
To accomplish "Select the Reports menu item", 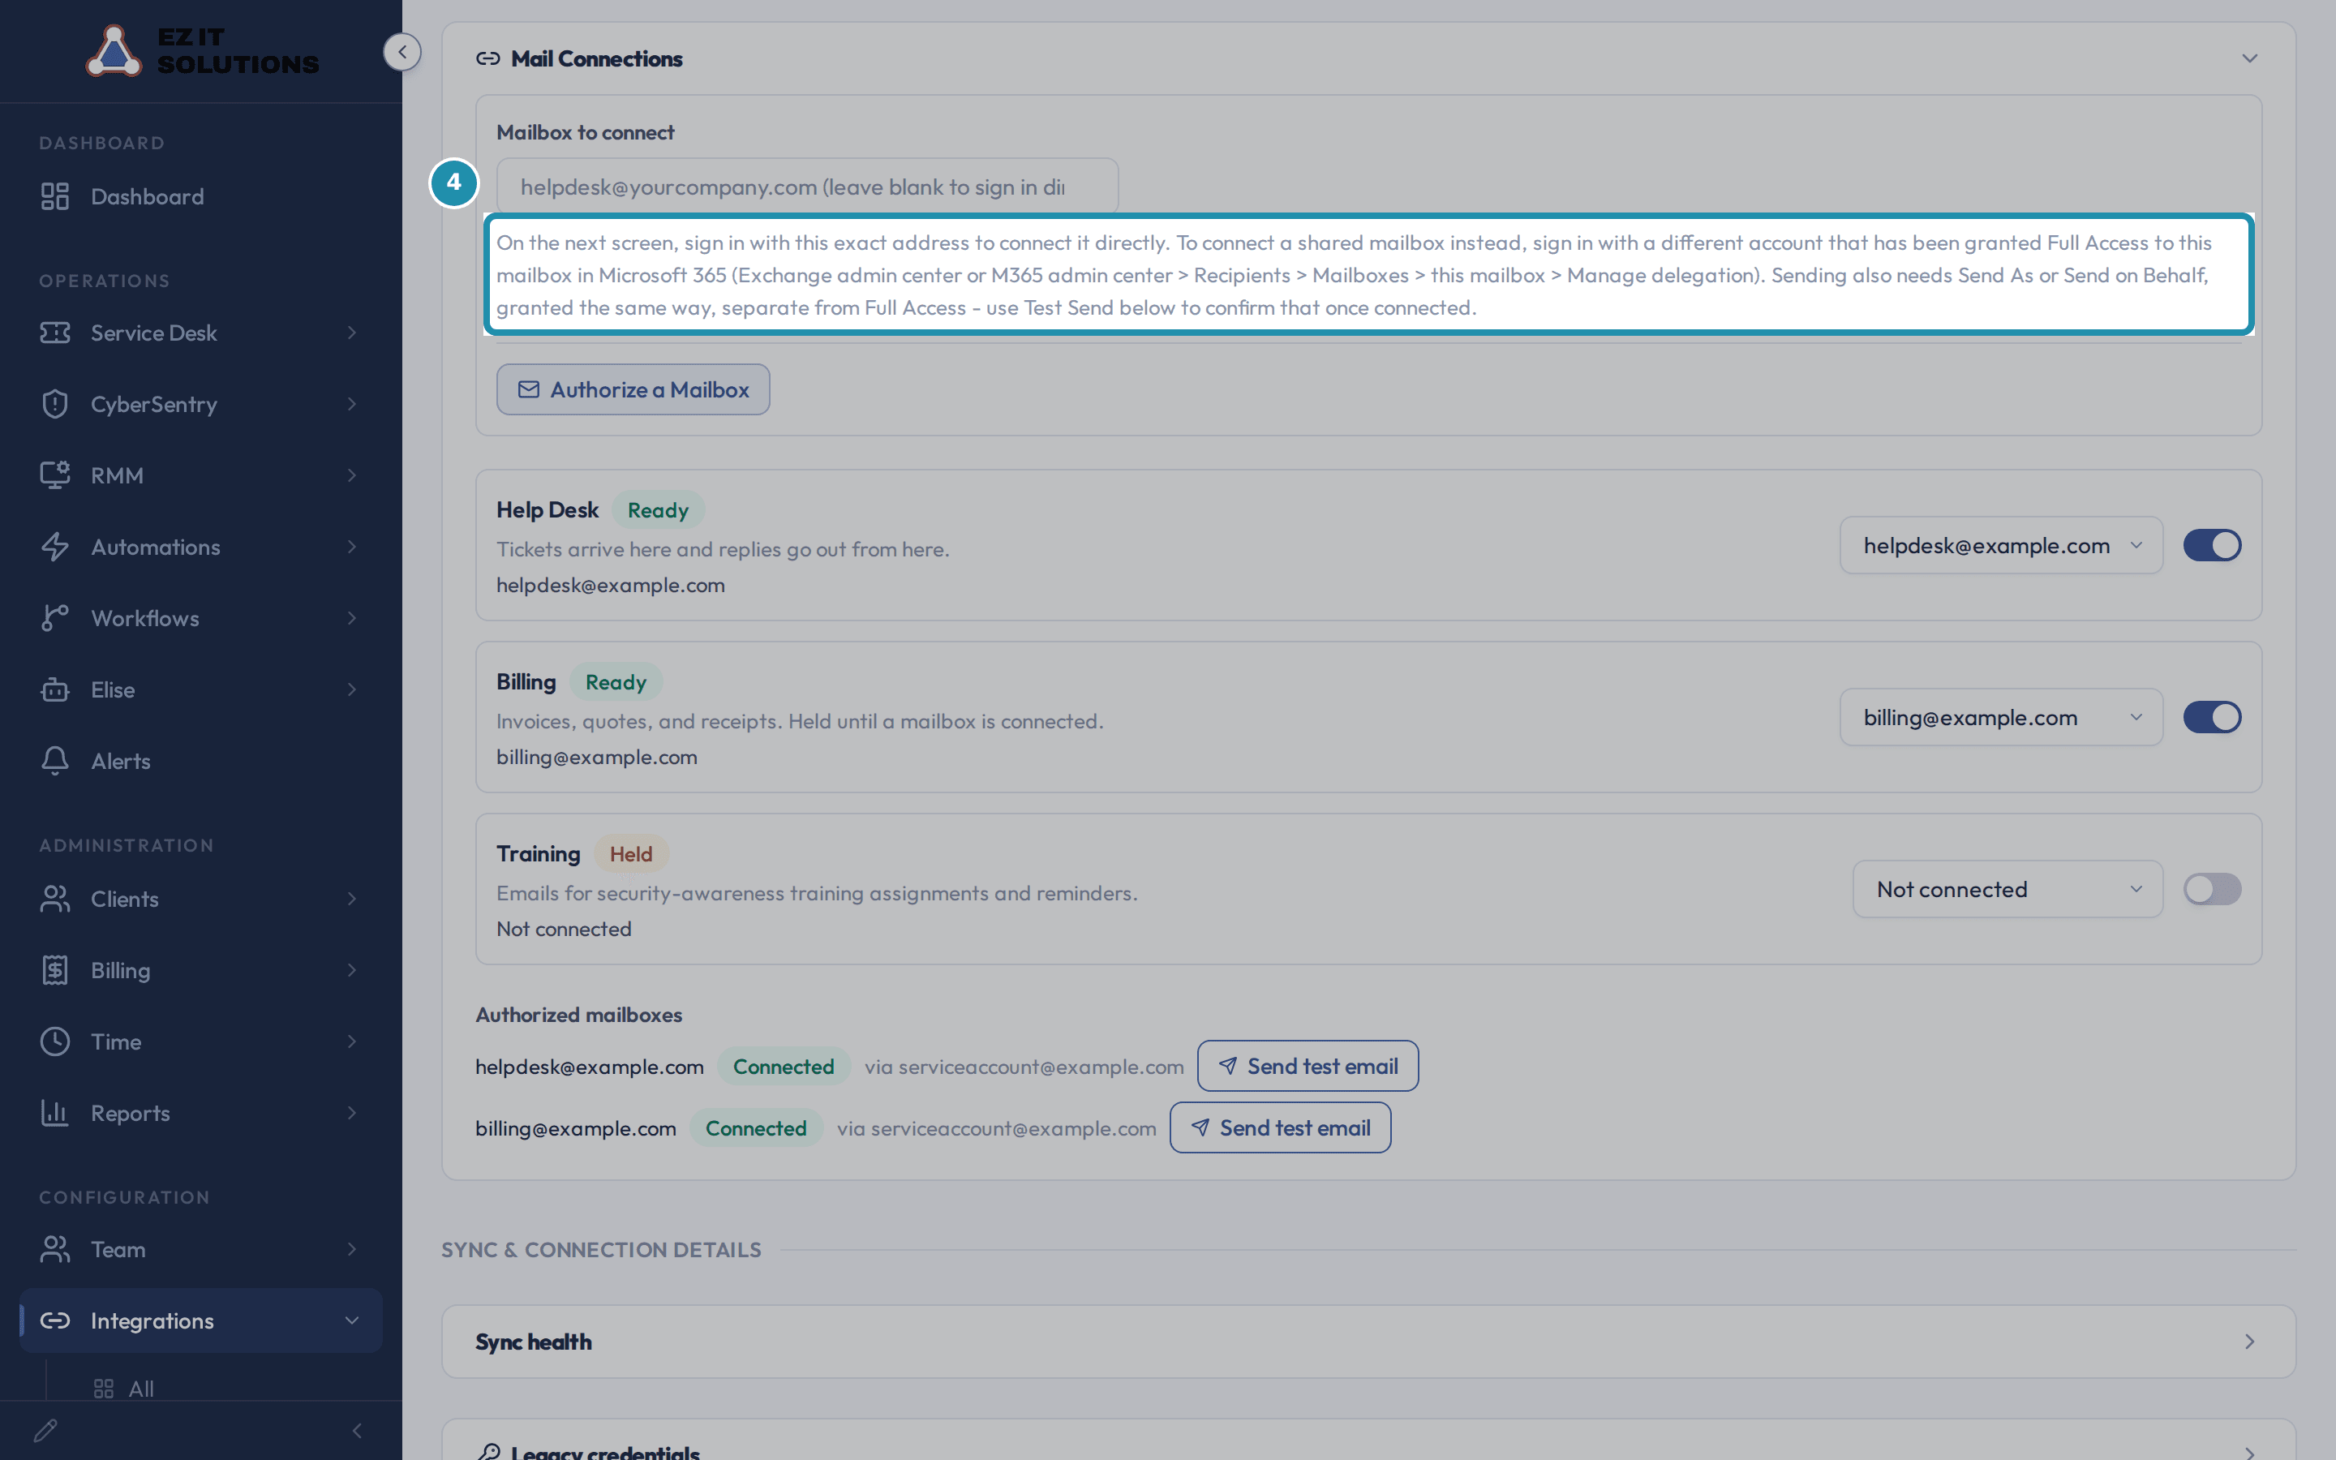I will 201,1112.
